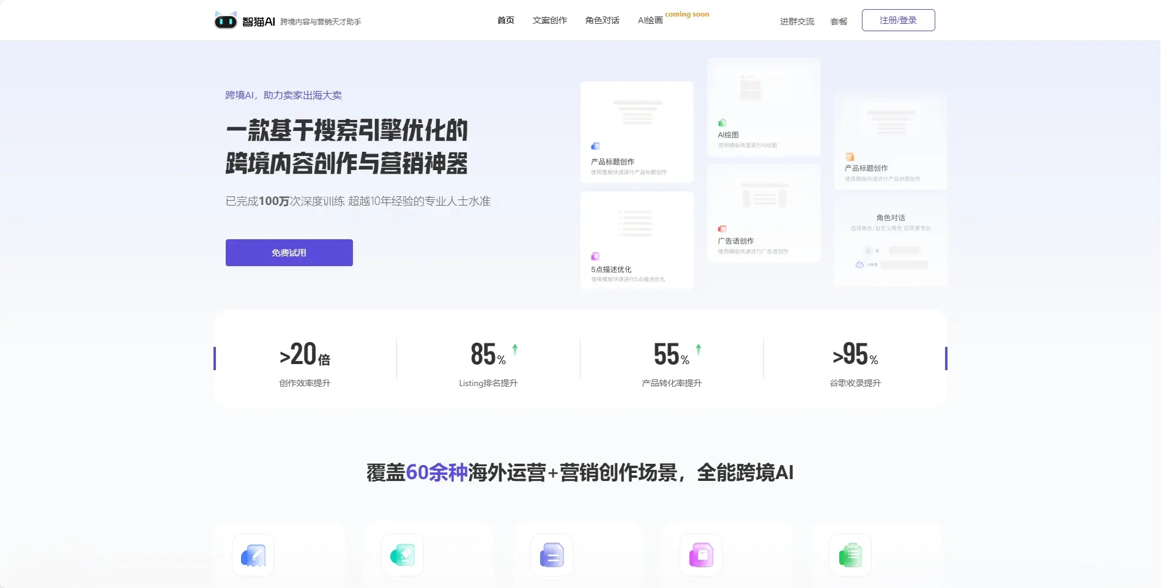Image resolution: width=1161 pixels, height=588 pixels.
Task: Click the teal rocket icon in the bottom row
Action: (x=402, y=555)
